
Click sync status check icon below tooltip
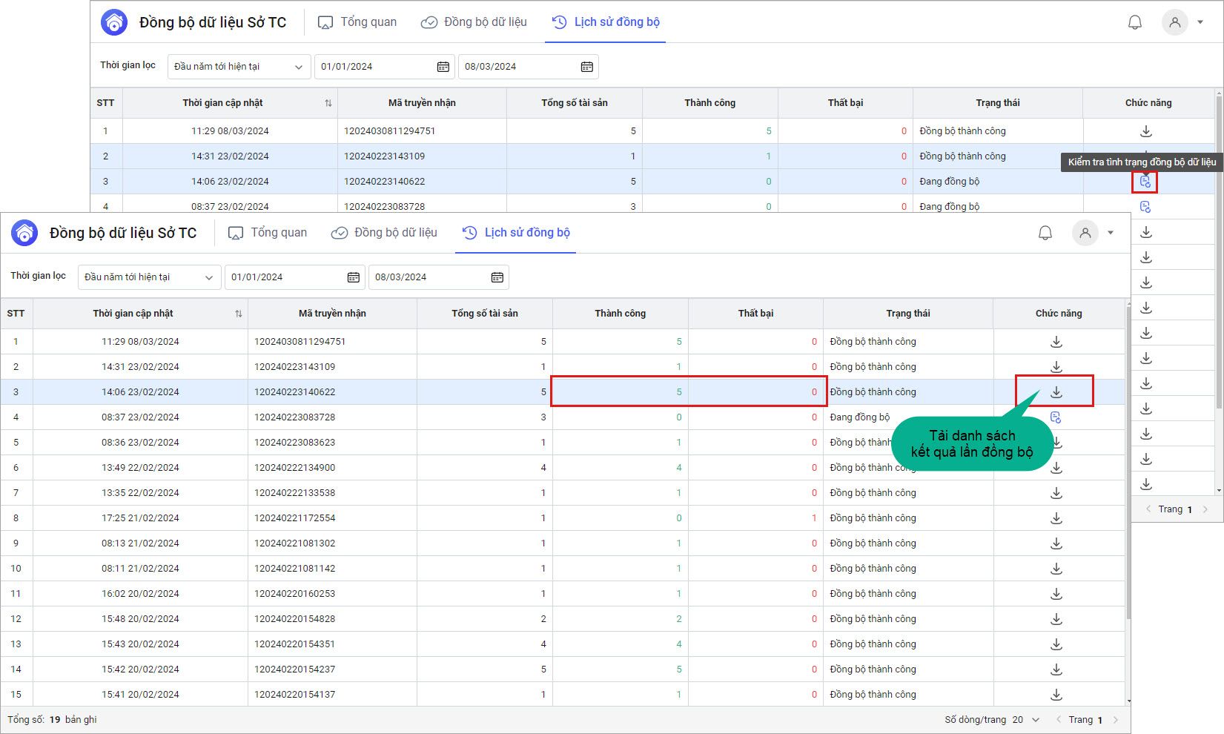tap(1145, 182)
